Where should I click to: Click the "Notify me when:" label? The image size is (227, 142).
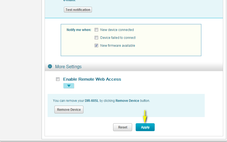pos(79,30)
